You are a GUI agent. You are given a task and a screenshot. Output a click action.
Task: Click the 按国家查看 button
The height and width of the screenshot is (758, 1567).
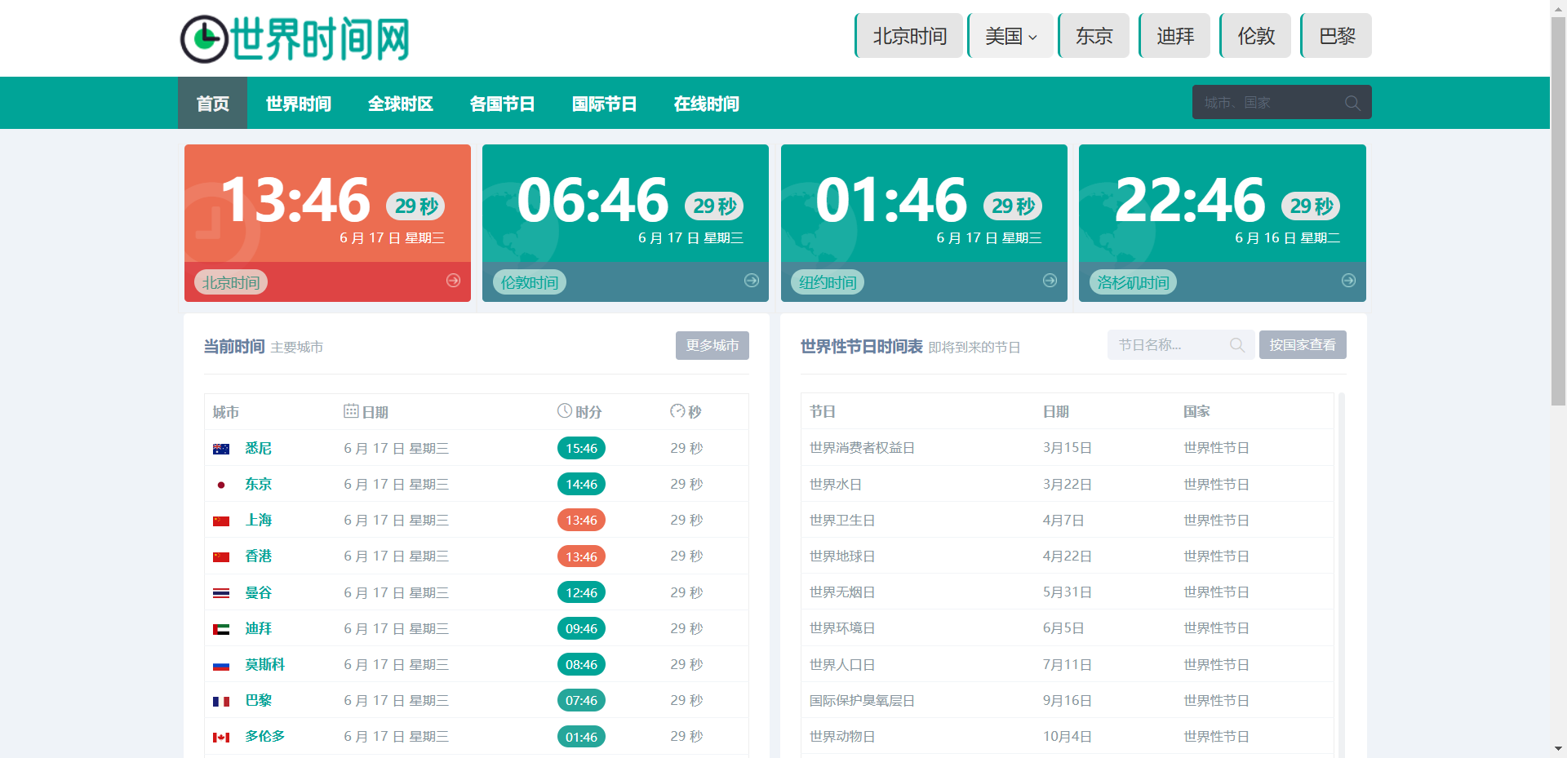pos(1303,344)
